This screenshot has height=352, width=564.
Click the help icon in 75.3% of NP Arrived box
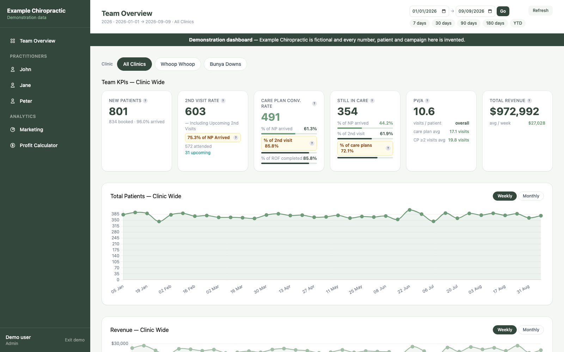coord(236,138)
